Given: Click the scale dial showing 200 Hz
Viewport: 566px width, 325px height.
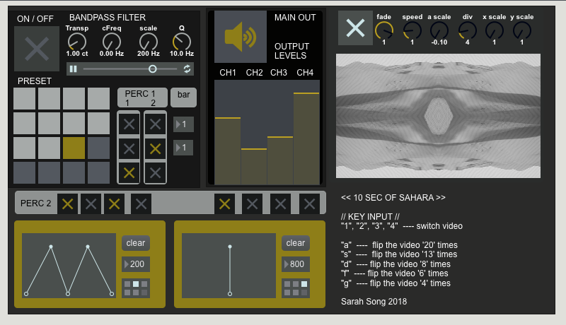Looking at the screenshot, I should click(x=149, y=42).
